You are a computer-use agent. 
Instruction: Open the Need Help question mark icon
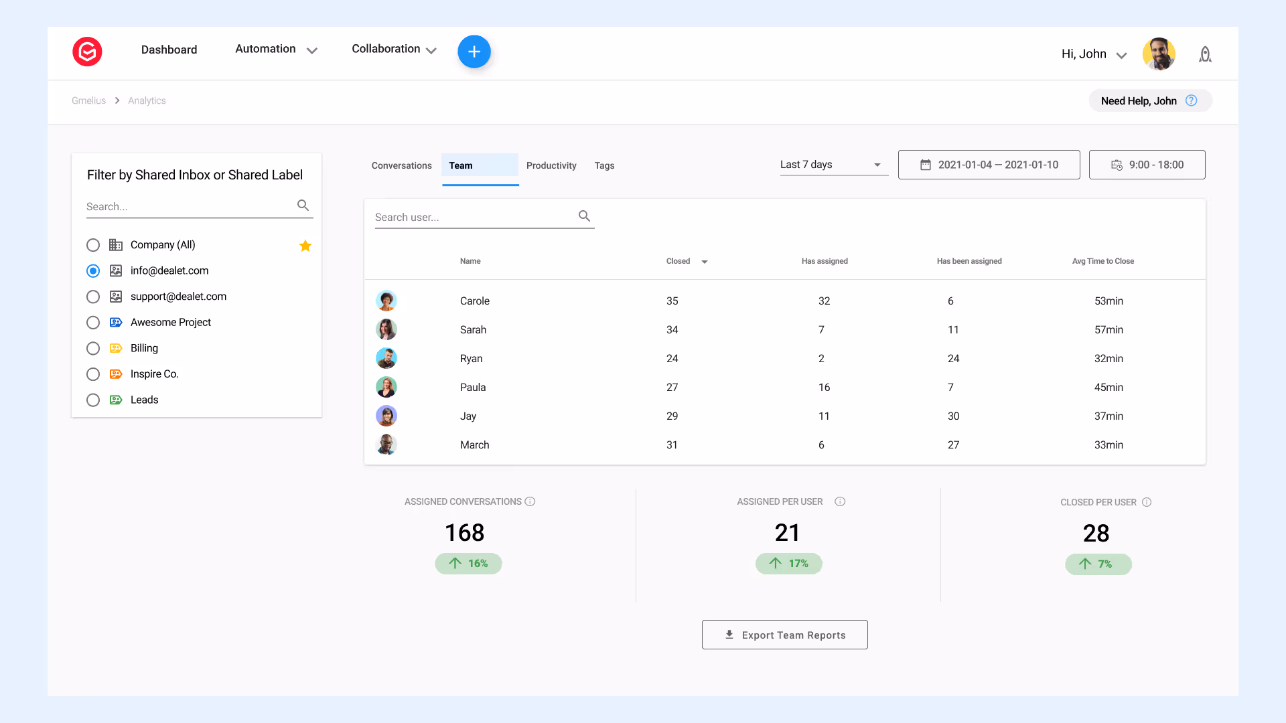point(1192,100)
